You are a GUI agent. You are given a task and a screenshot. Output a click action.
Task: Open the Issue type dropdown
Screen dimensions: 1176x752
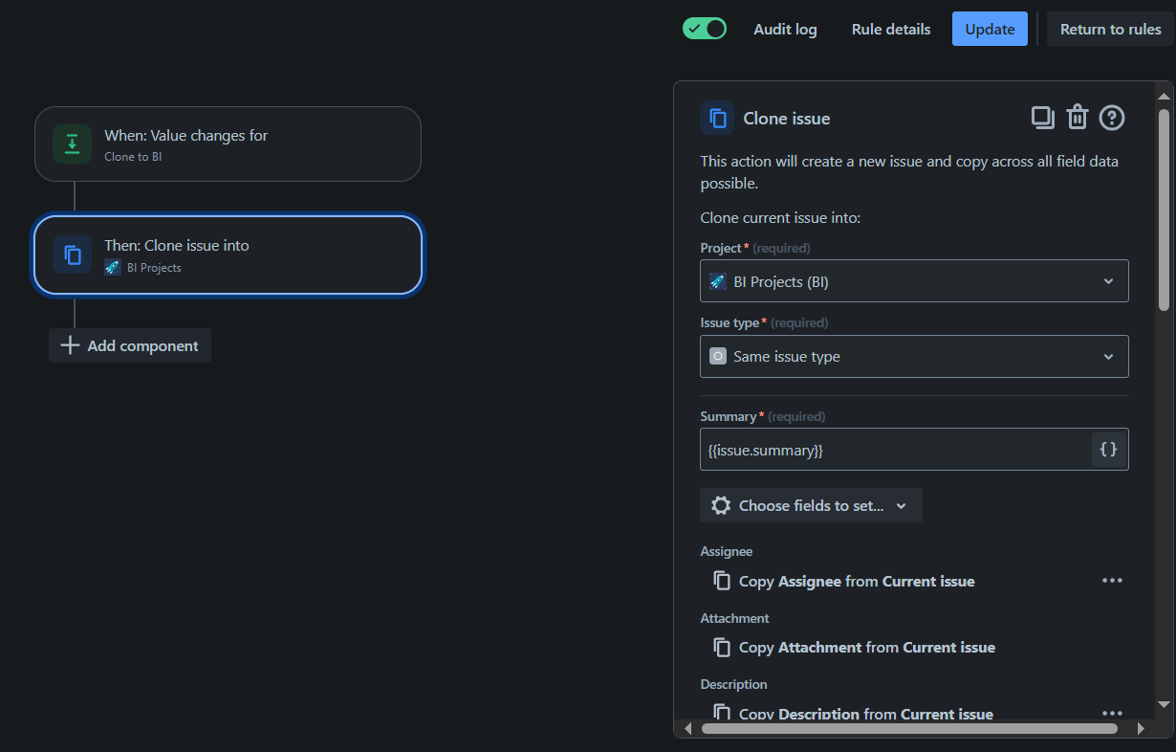[914, 356]
